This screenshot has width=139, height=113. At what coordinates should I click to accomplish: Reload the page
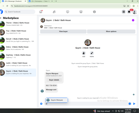[x=7, y=6]
